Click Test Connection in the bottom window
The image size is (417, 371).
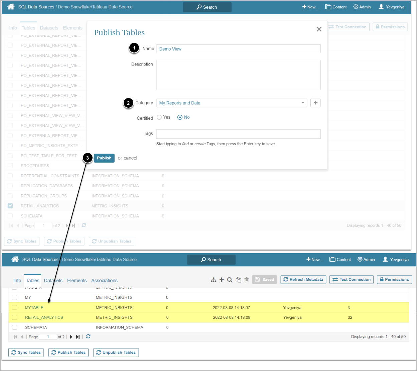tap(352, 280)
